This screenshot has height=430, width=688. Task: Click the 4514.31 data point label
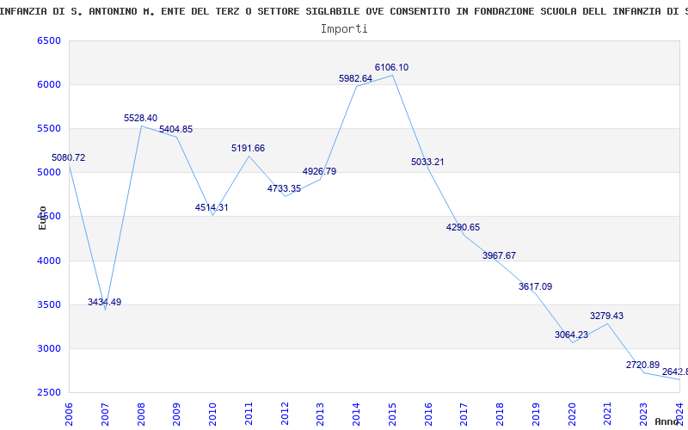212,207
